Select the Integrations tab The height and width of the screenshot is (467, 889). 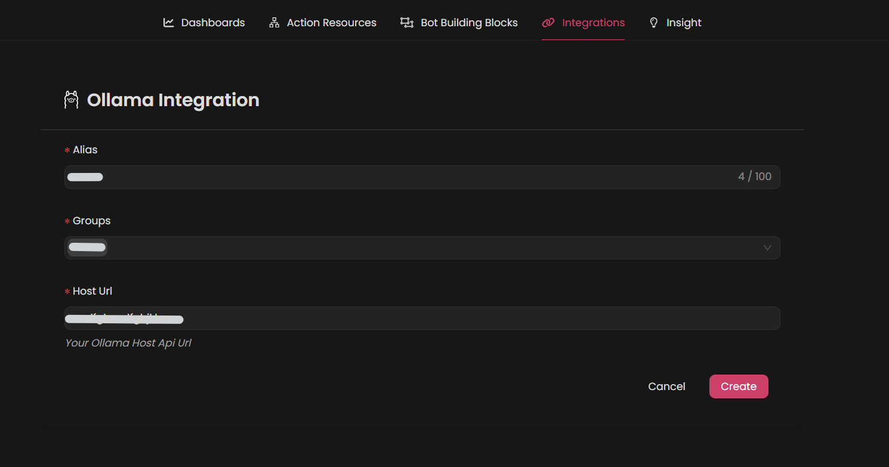[584, 23]
